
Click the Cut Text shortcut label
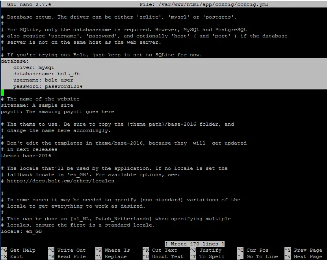coord(164,250)
